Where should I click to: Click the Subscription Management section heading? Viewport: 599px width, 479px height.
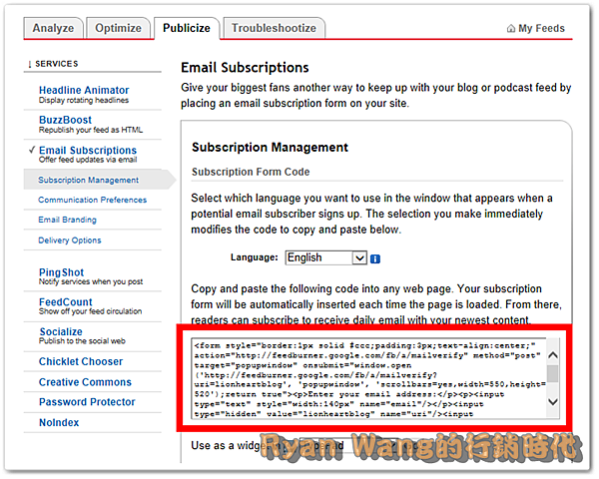[x=270, y=148]
